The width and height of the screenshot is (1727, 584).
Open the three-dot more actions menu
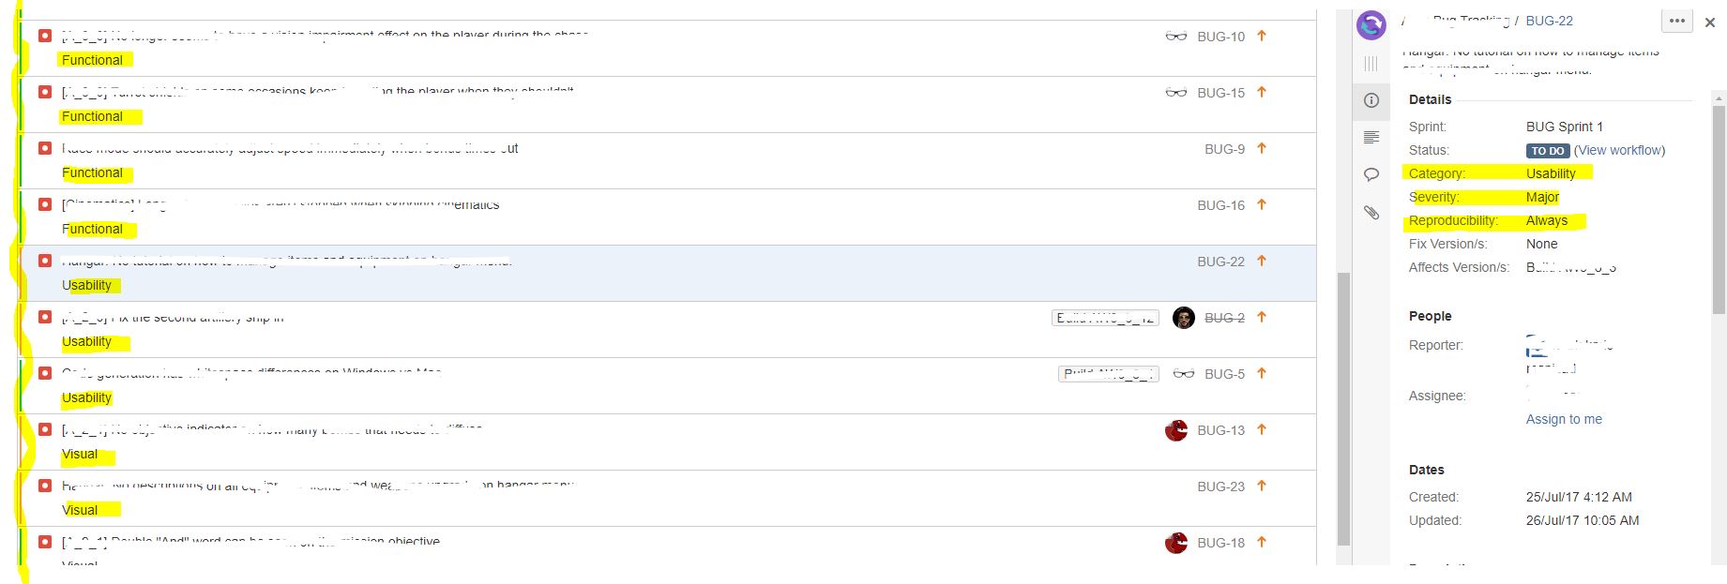tap(1677, 21)
